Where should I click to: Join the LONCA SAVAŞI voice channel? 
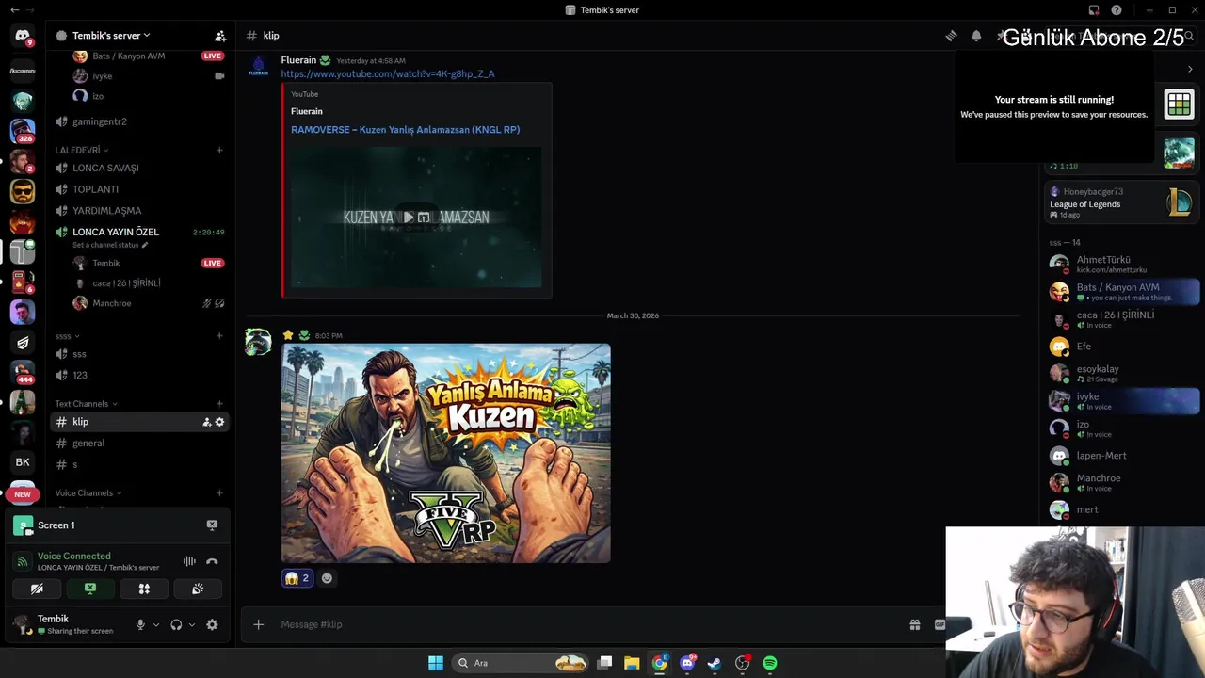139,169
